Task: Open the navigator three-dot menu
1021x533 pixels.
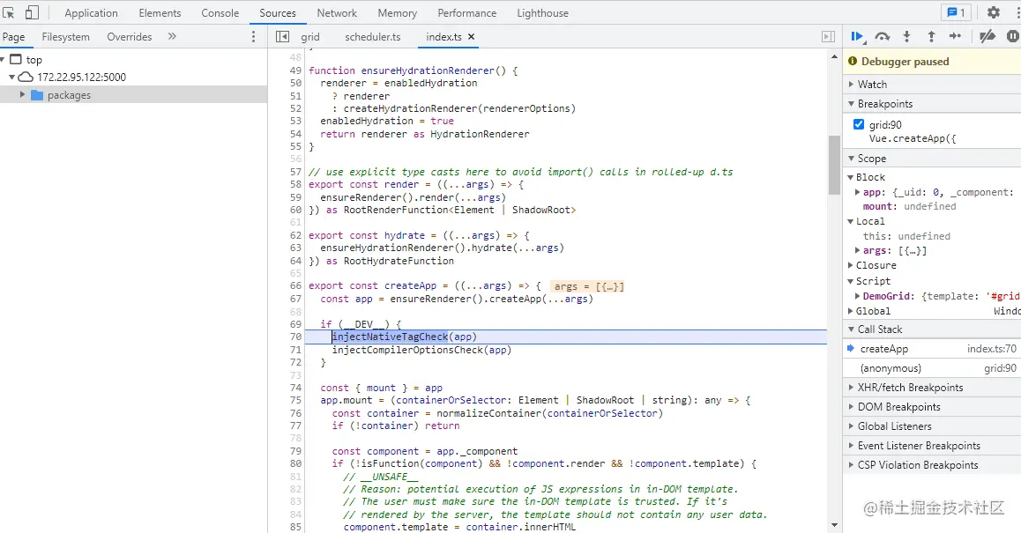Action: pyautogui.click(x=254, y=36)
